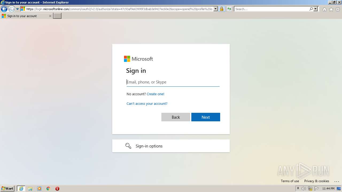Viewport: 342px width, 192px height.
Task: Click the key icon beside Sign-in options
Action: [x=128, y=146]
